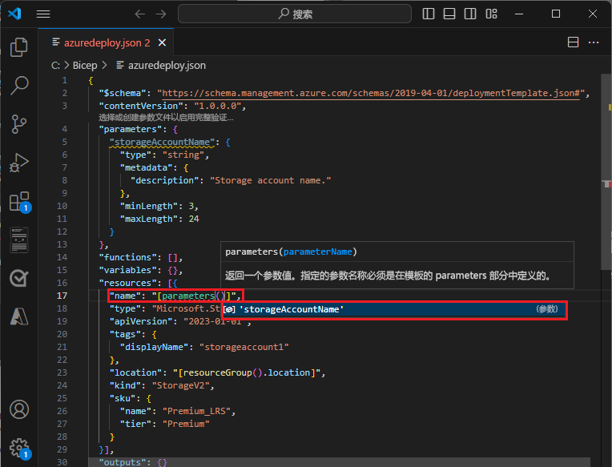The width and height of the screenshot is (612, 467).
Task: Click the "sku" key on line 25
Action: (123, 398)
